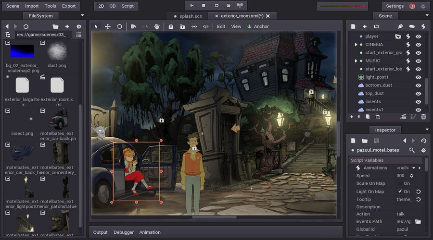
Task: Open the Import menu
Action: tap(32, 6)
